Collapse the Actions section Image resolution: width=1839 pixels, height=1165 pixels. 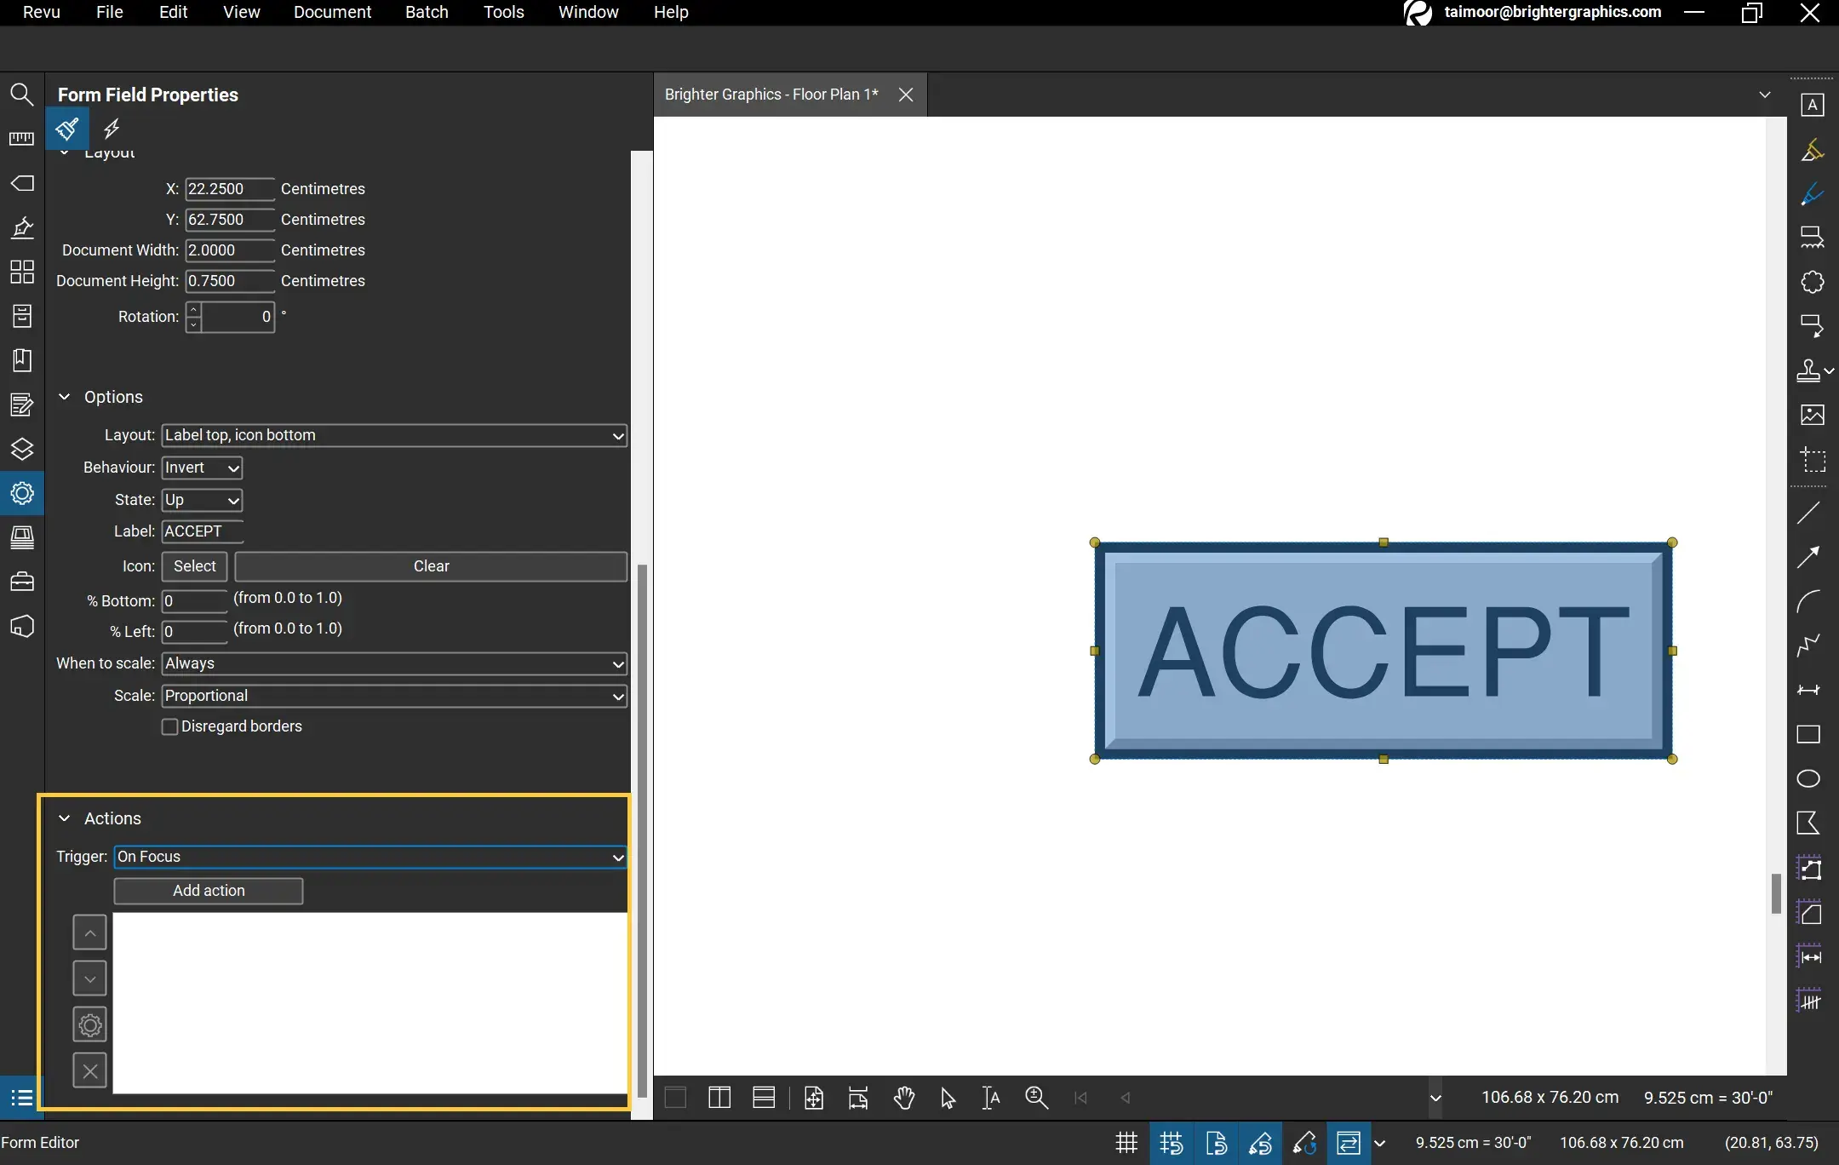[64, 818]
